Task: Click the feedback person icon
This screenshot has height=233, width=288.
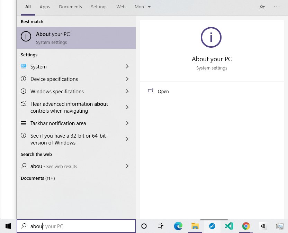Action: [262, 7]
